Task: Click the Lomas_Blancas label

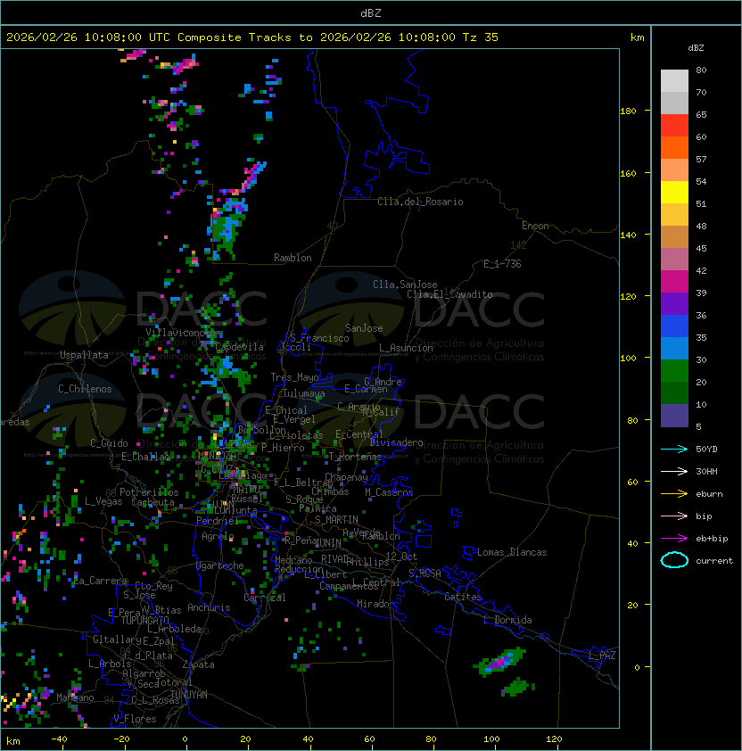Action: click(x=512, y=552)
